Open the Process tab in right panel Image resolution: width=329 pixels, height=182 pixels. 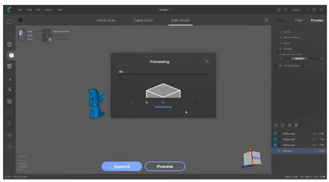(317, 20)
